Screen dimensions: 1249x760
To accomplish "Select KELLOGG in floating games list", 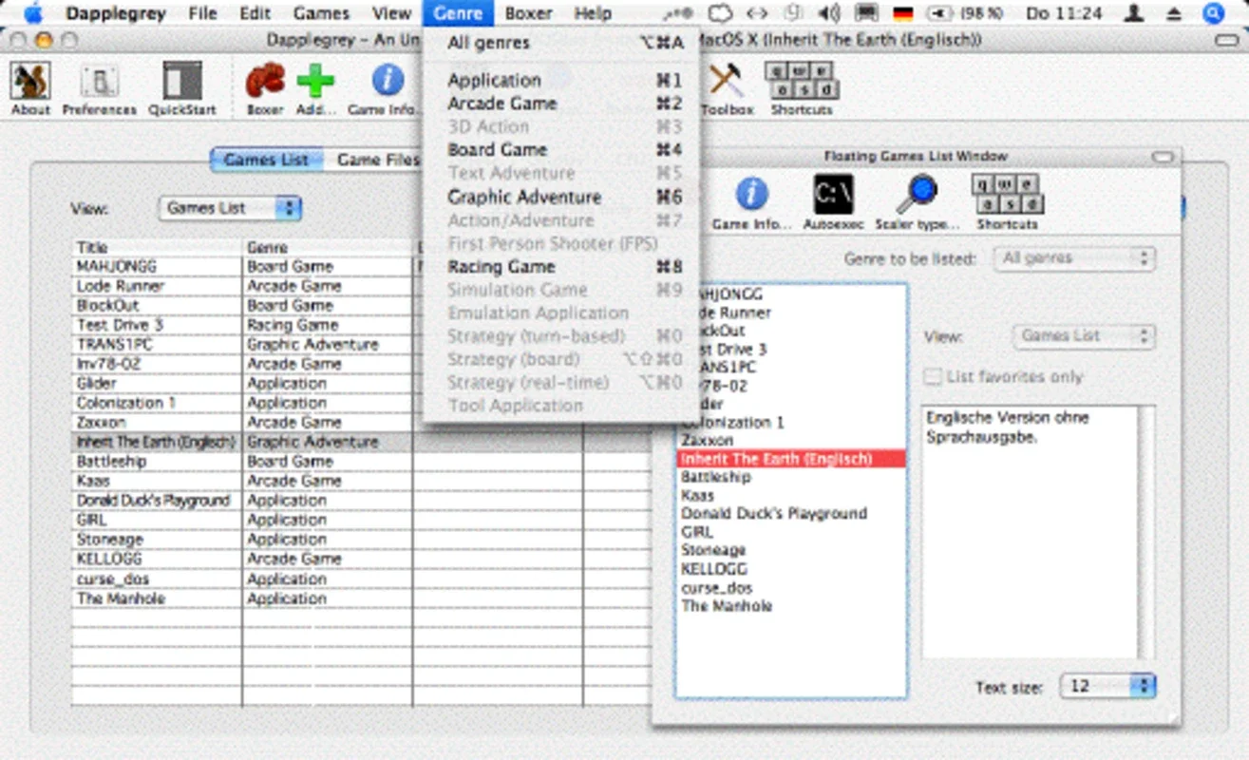I will tap(791, 569).
